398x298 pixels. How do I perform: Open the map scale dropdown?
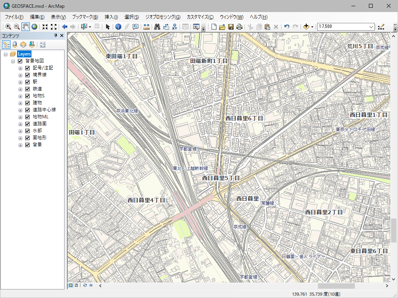371,27
